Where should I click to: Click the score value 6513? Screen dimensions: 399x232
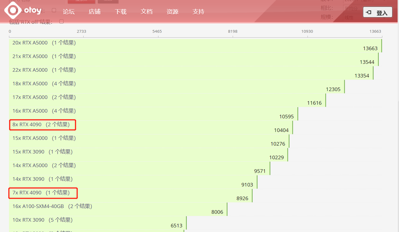coord(177,226)
